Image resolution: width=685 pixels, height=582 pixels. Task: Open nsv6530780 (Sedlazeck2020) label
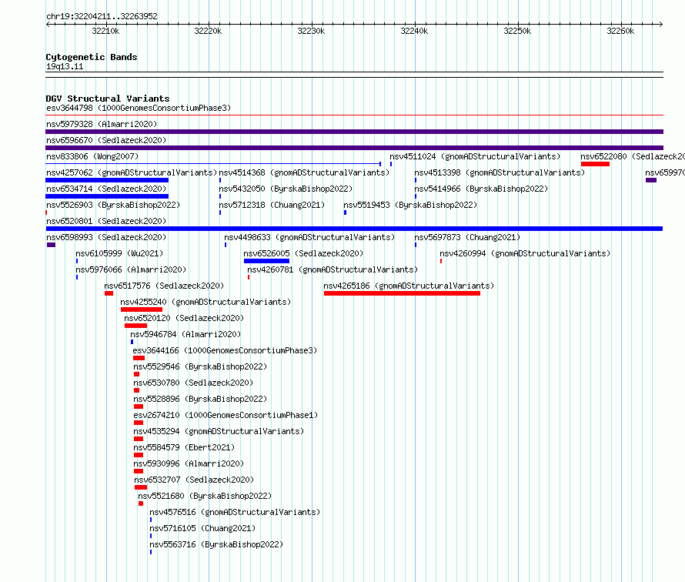pos(193,383)
